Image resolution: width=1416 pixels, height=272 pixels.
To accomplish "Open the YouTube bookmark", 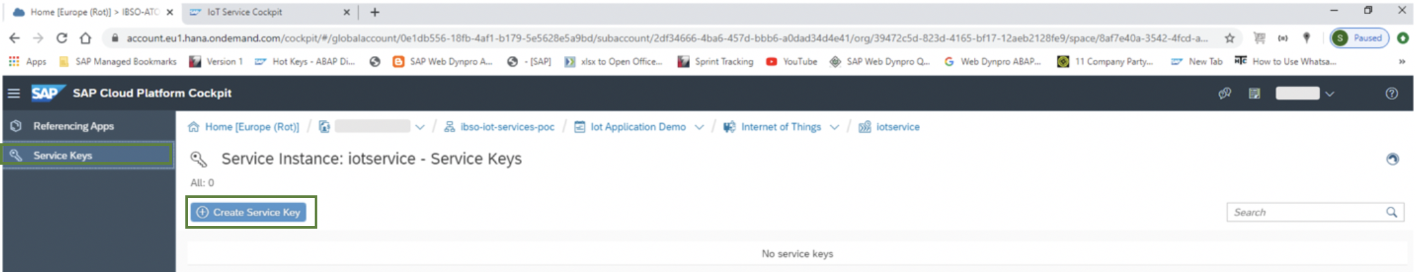I will (791, 61).
